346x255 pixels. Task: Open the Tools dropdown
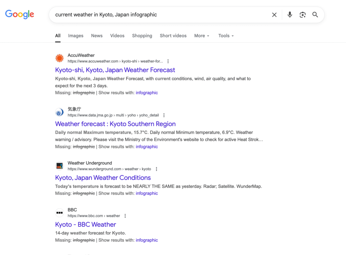(x=226, y=36)
